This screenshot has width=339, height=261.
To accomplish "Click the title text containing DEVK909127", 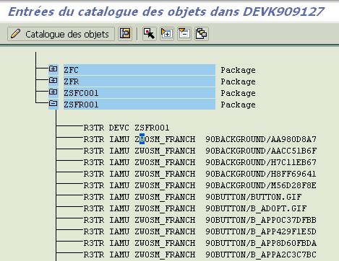I will [166, 12].
